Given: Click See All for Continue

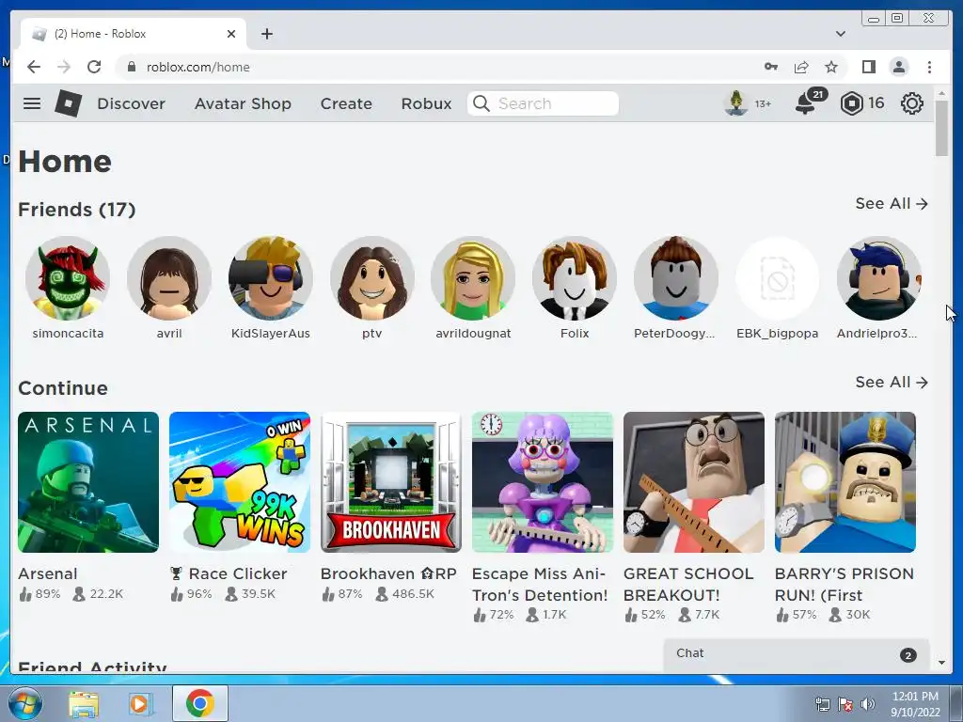Looking at the screenshot, I should pos(892,382).
